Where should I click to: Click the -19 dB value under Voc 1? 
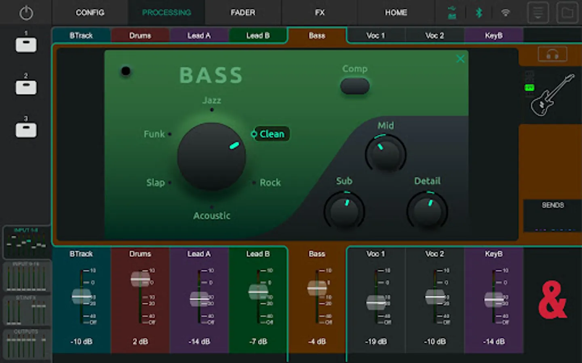click(x=376, y=342)
